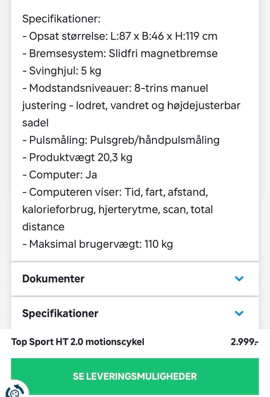Click the word 'sadel' in the description
Image resolution: width=270 pixels, height=397 pixels.
[35, 123]
